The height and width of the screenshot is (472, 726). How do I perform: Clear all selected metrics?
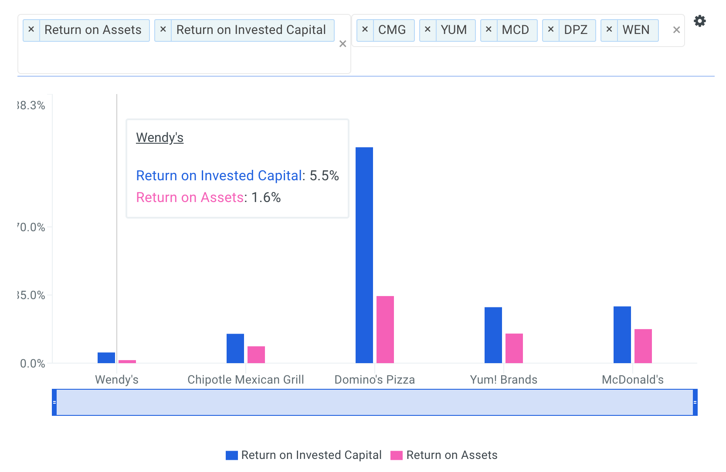pyautogui.click(x=343, y=44)
